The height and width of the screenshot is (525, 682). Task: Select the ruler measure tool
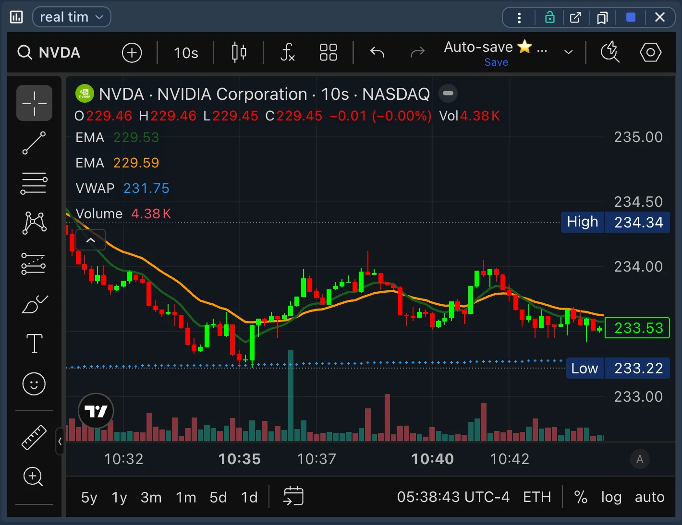coord(34,437)
